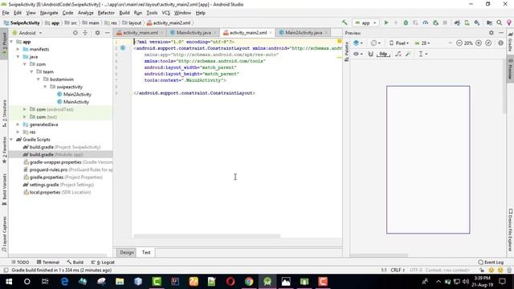The image size is (514, 289).
Task: Open the design surface layers dropdown
Action: 358,43
